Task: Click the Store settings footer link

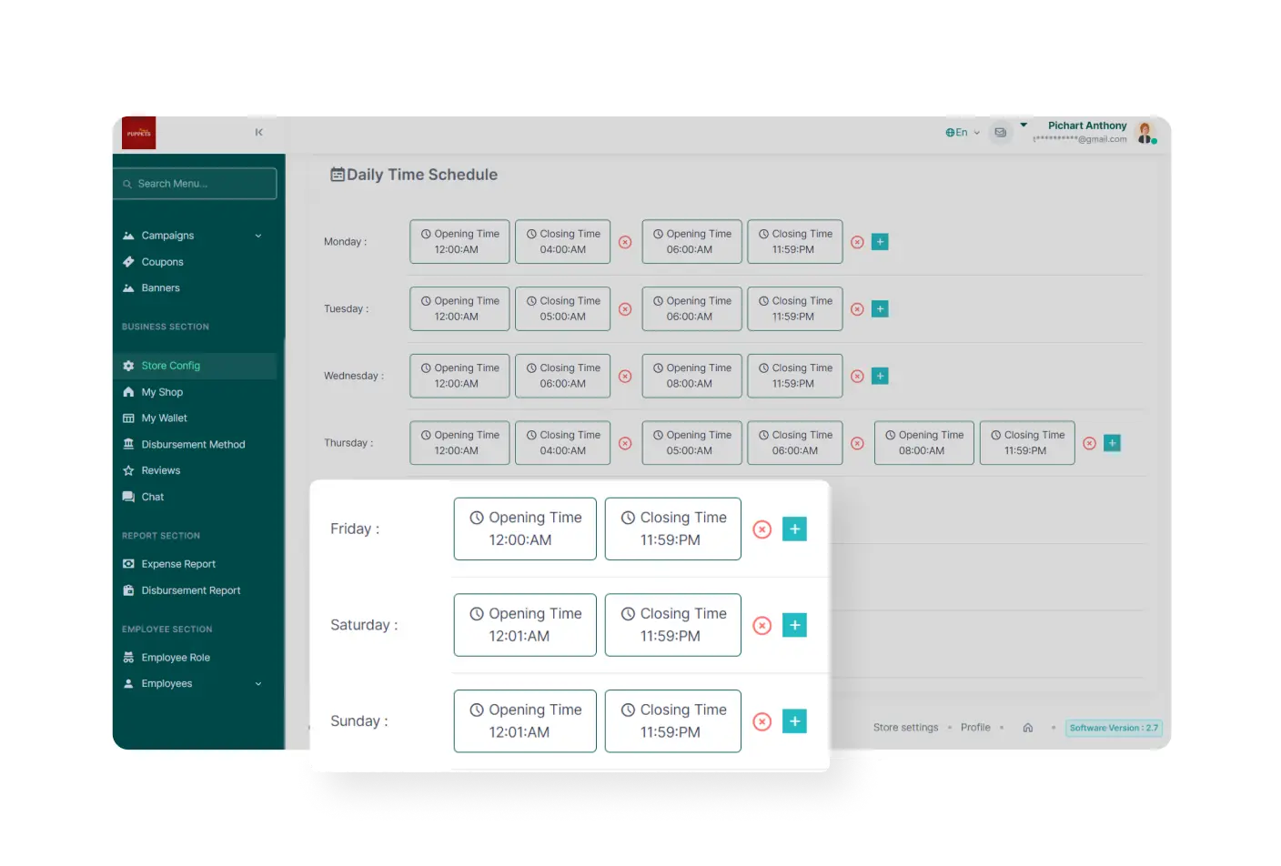Action: [x=905, y=728]
